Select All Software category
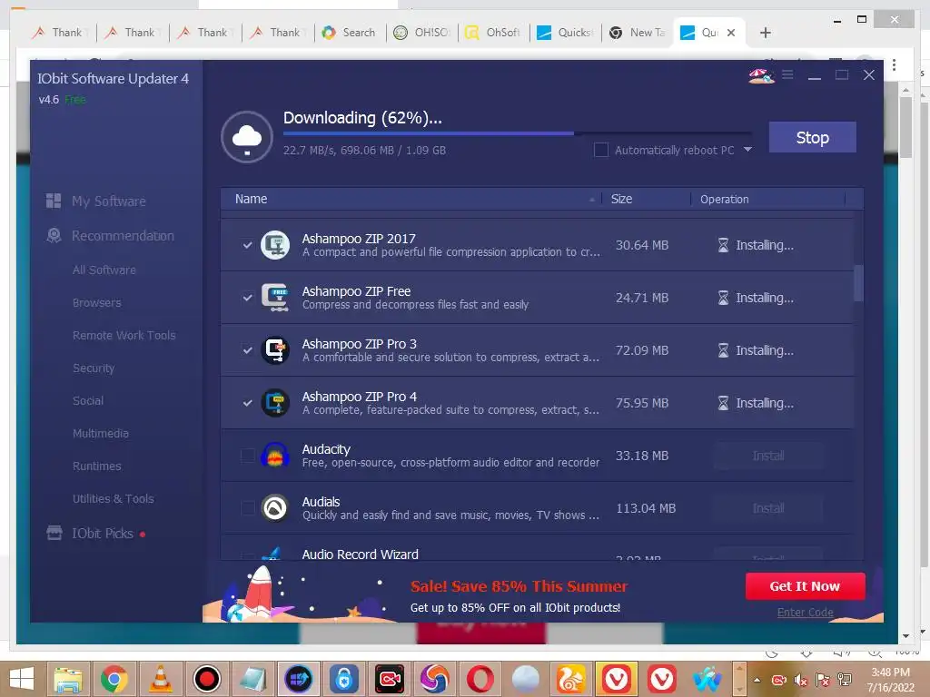 coord(104,270)
